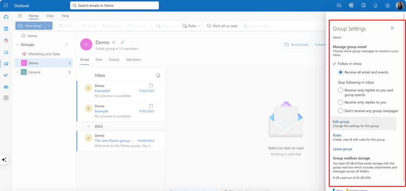Add Demo group to favorites star
406x191 pixels.
click(x=114, y=42)
